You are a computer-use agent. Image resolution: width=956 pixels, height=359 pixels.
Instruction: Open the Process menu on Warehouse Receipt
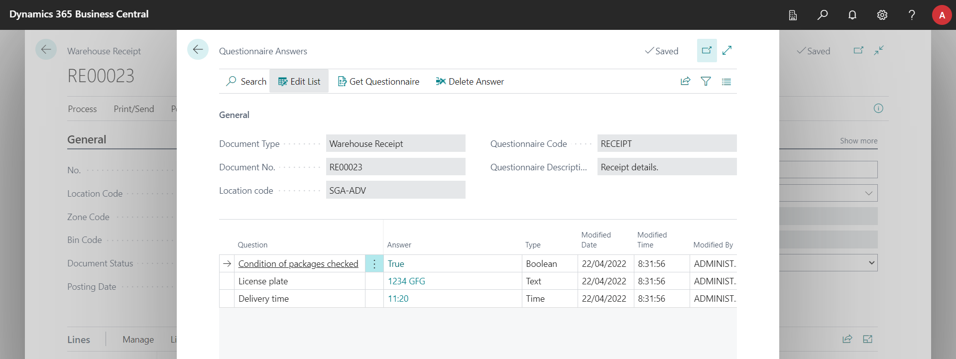coord(82,109)
